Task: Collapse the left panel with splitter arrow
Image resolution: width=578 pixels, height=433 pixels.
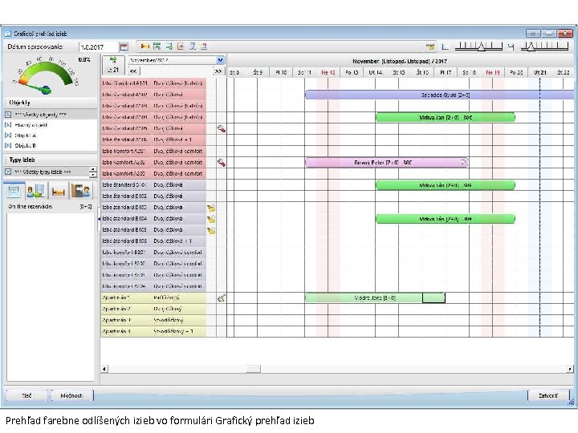Action: pos(99,219)
